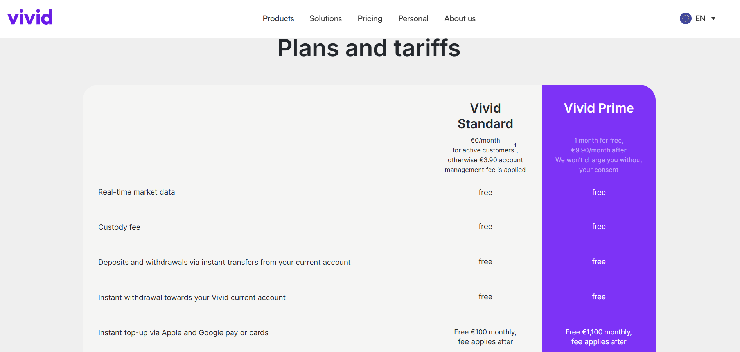Screen dimensions: 740x352
Task: Open the Personal link in navigation
Action: point(413,18)
